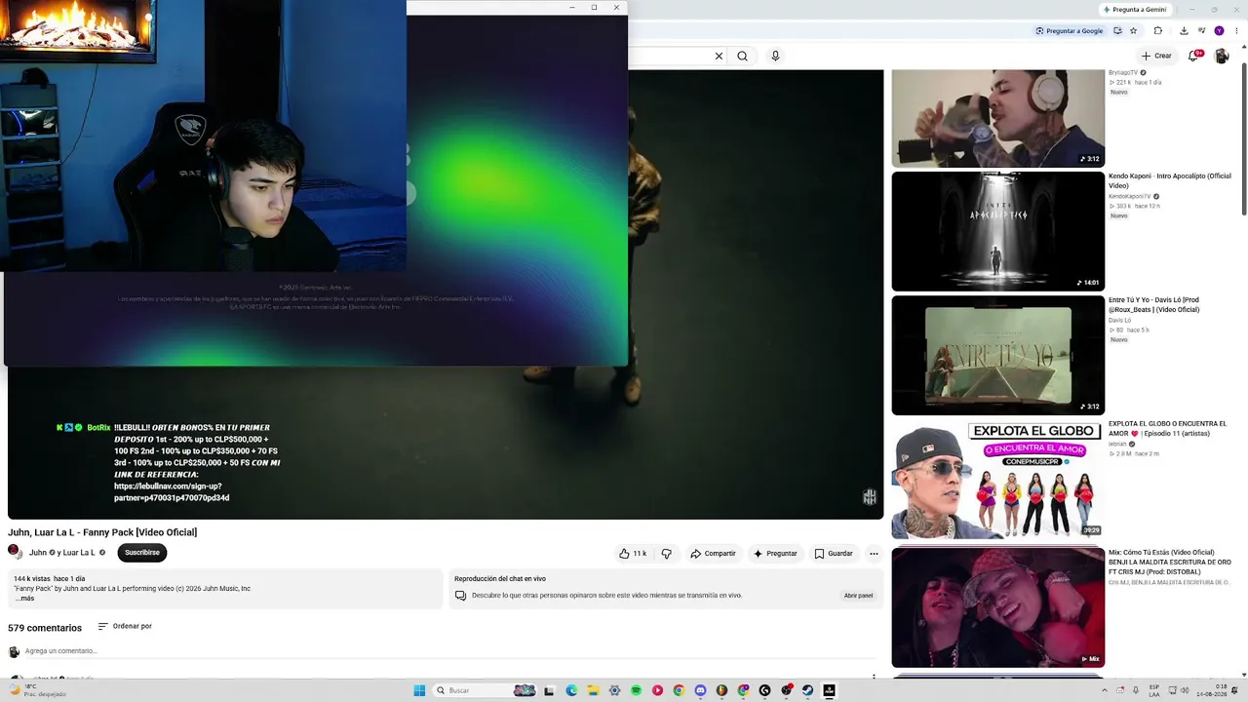
Task: Play Kendo Kaponi Intro Apocalipto thumbnail
Action: (997, 231)
